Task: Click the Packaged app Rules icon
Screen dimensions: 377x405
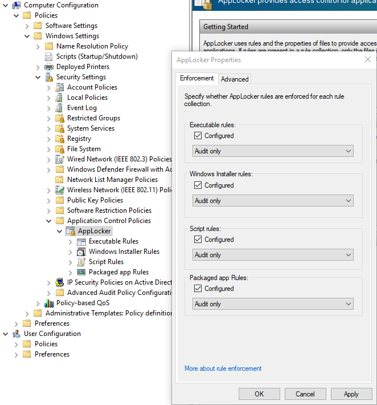Action: 81,272
